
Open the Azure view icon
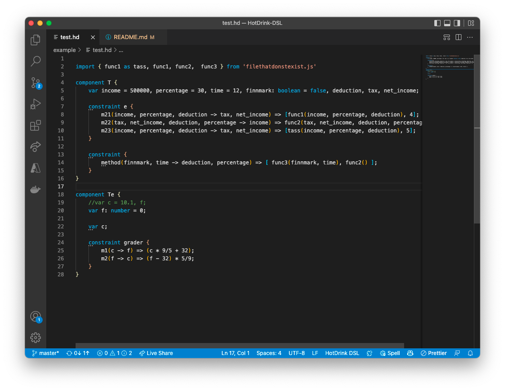coord(36,168)
